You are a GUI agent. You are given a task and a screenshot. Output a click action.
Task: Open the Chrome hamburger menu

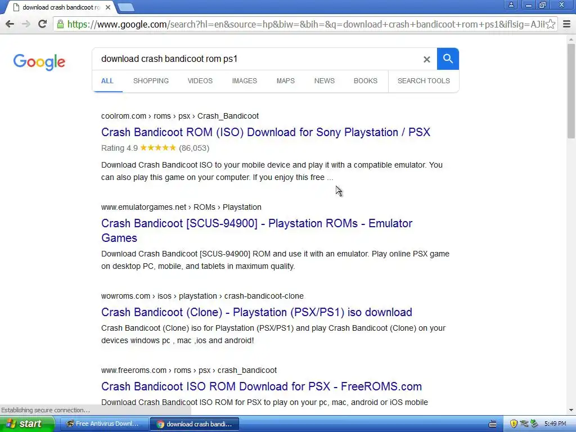tap(566, 24)
